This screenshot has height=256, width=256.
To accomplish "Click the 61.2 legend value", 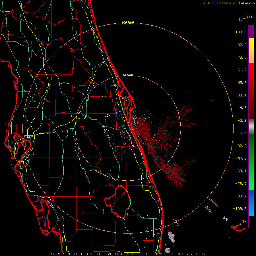I will pyautogui.click(x=242, y=70).
